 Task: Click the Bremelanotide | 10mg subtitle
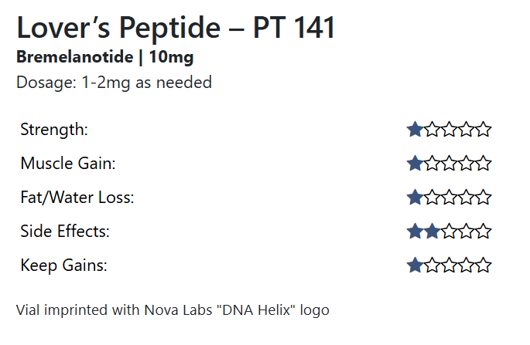(104, 57)
